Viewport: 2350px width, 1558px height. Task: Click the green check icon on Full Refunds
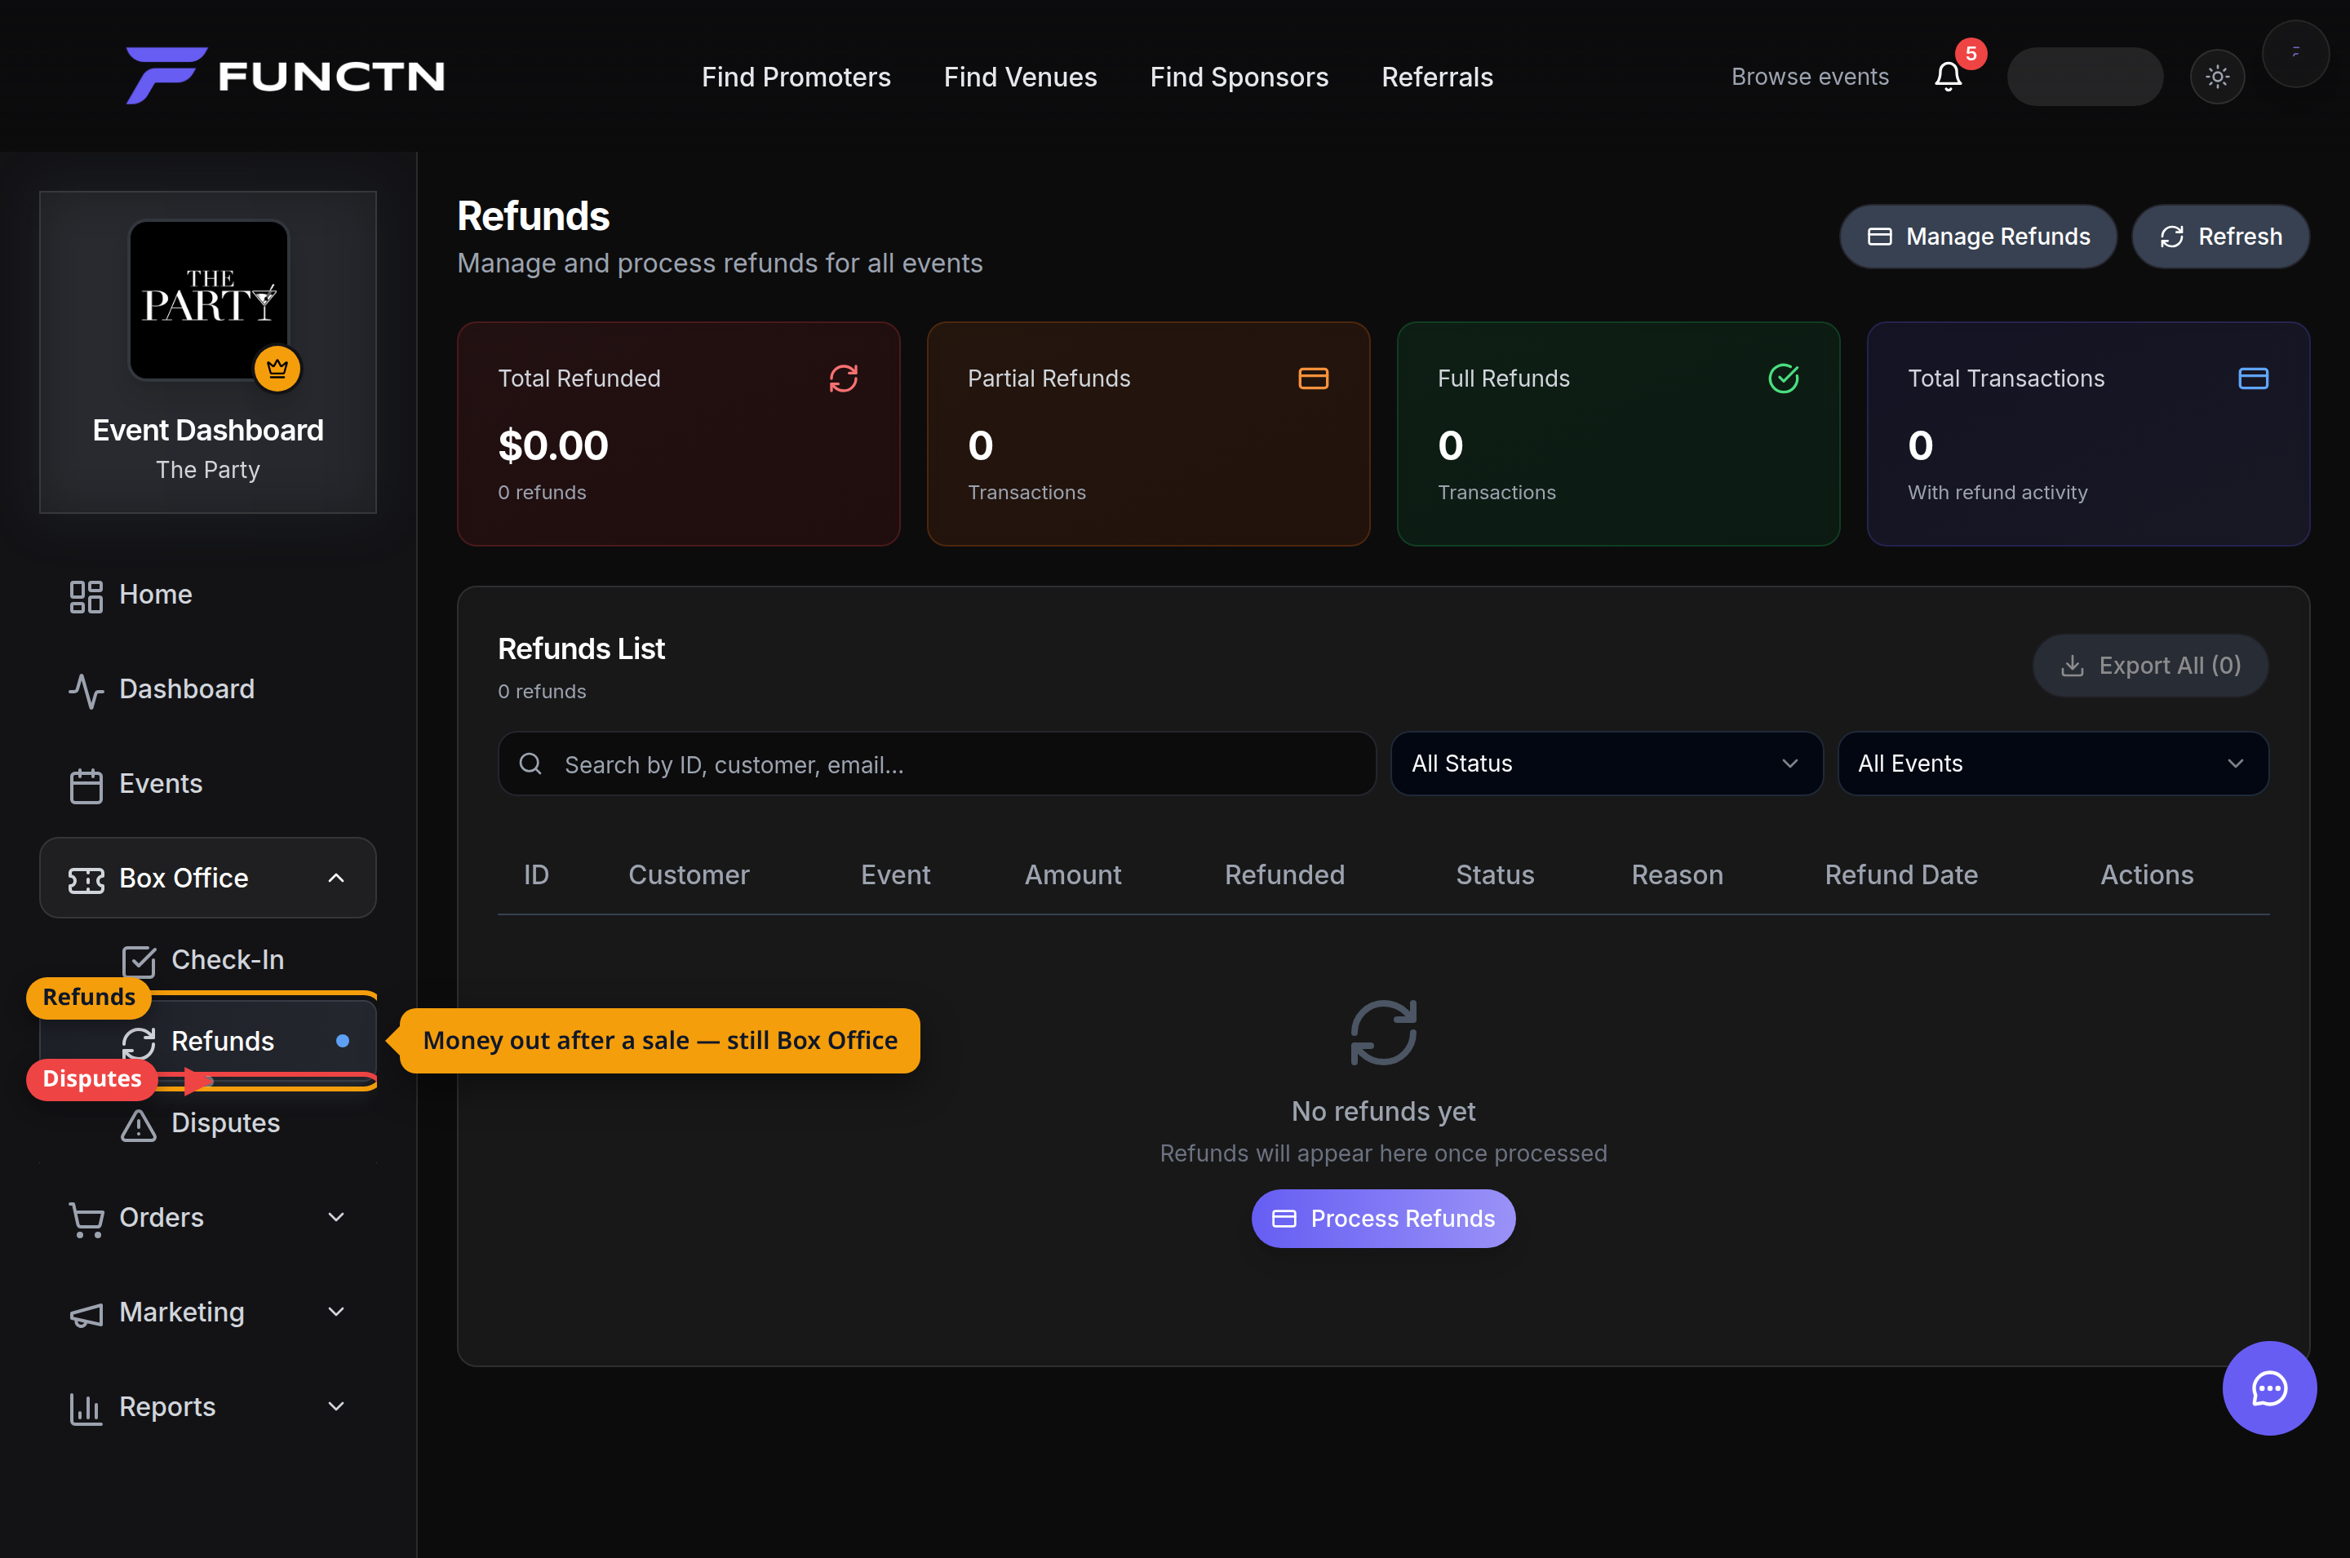1784,378
